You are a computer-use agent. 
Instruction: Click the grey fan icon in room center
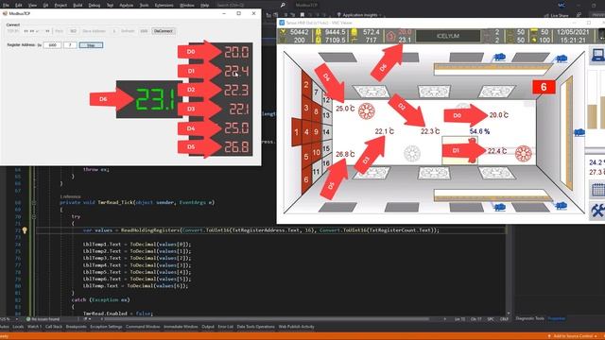(x=412, y=153)
